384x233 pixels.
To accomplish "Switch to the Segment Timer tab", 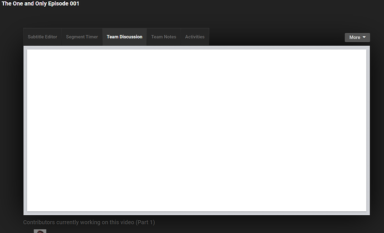I will point(82,37).
